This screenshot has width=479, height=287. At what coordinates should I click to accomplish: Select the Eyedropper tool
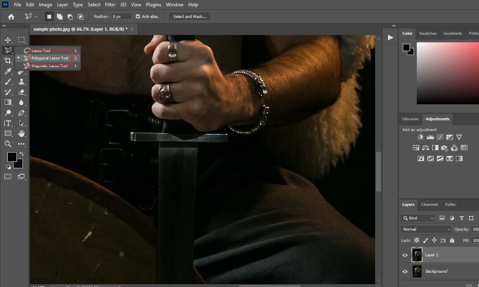click(x=8, y=71)
